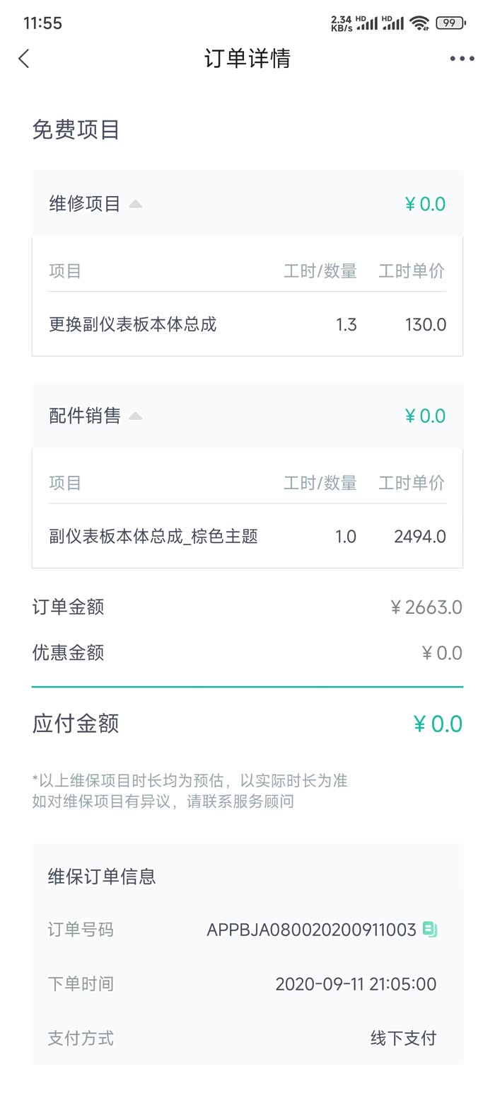Tap the 配件销售 section header
The width and height of the screenshot is (495, 1101).
point(85,416)
